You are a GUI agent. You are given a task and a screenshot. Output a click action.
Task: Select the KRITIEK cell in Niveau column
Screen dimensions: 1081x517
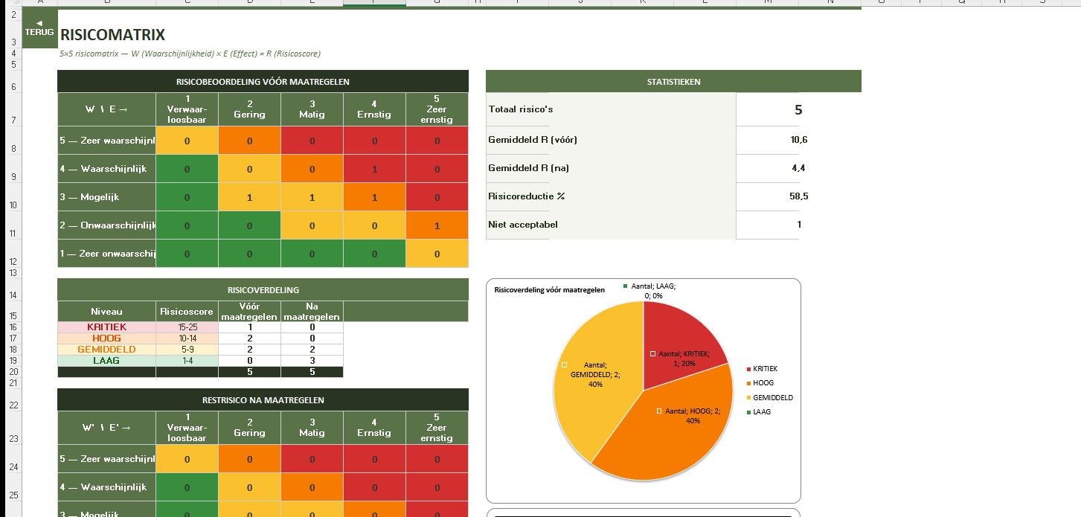tap(106, 327)
